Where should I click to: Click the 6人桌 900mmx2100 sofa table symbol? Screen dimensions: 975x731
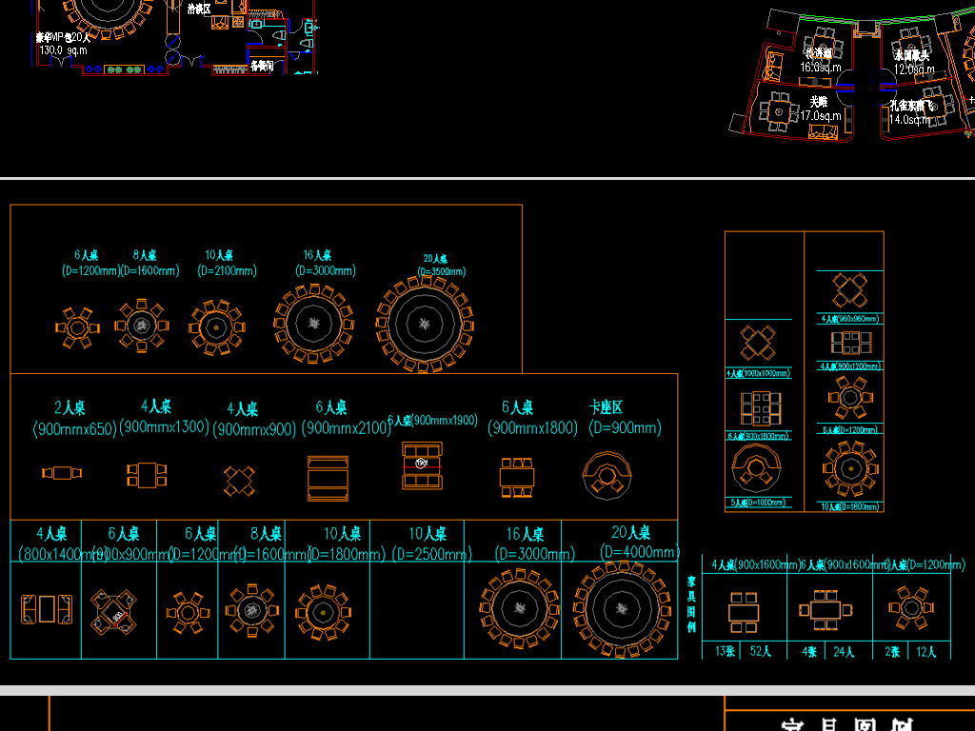click(x=328, y=478)
